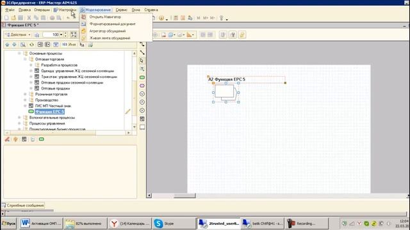410x230 pixels.
Task: Expand the Процессы управления node
Action: (19, 123)
